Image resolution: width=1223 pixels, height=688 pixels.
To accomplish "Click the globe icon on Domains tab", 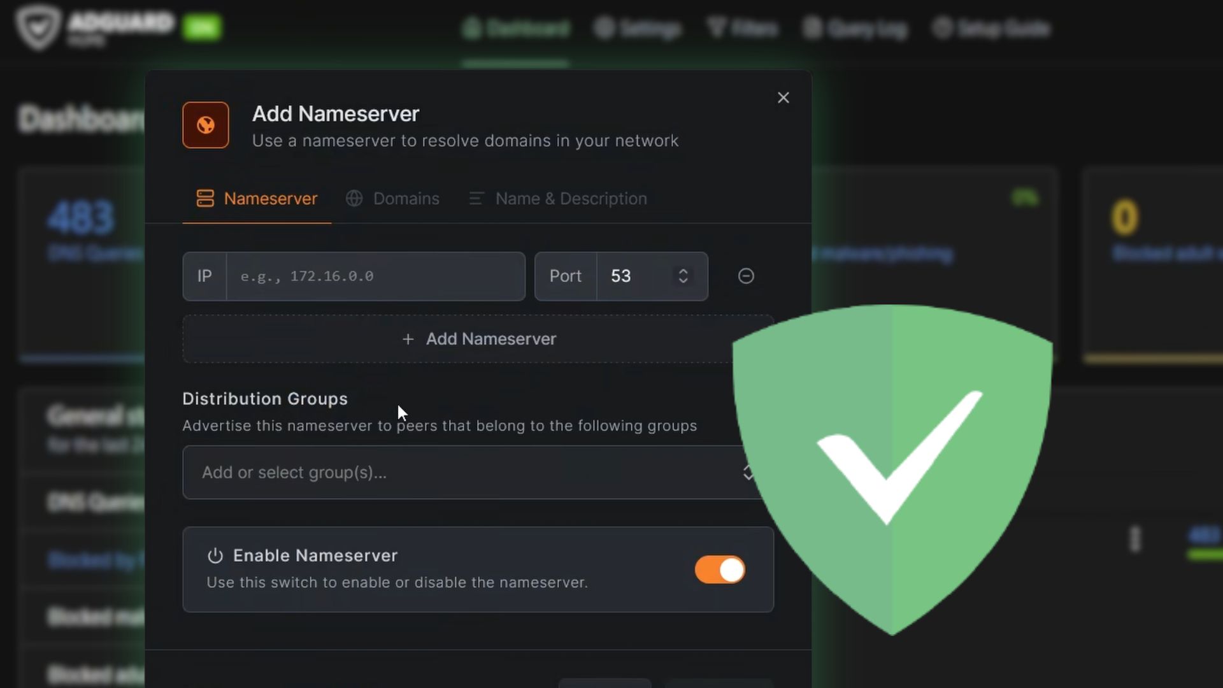I will click(354, 199).
